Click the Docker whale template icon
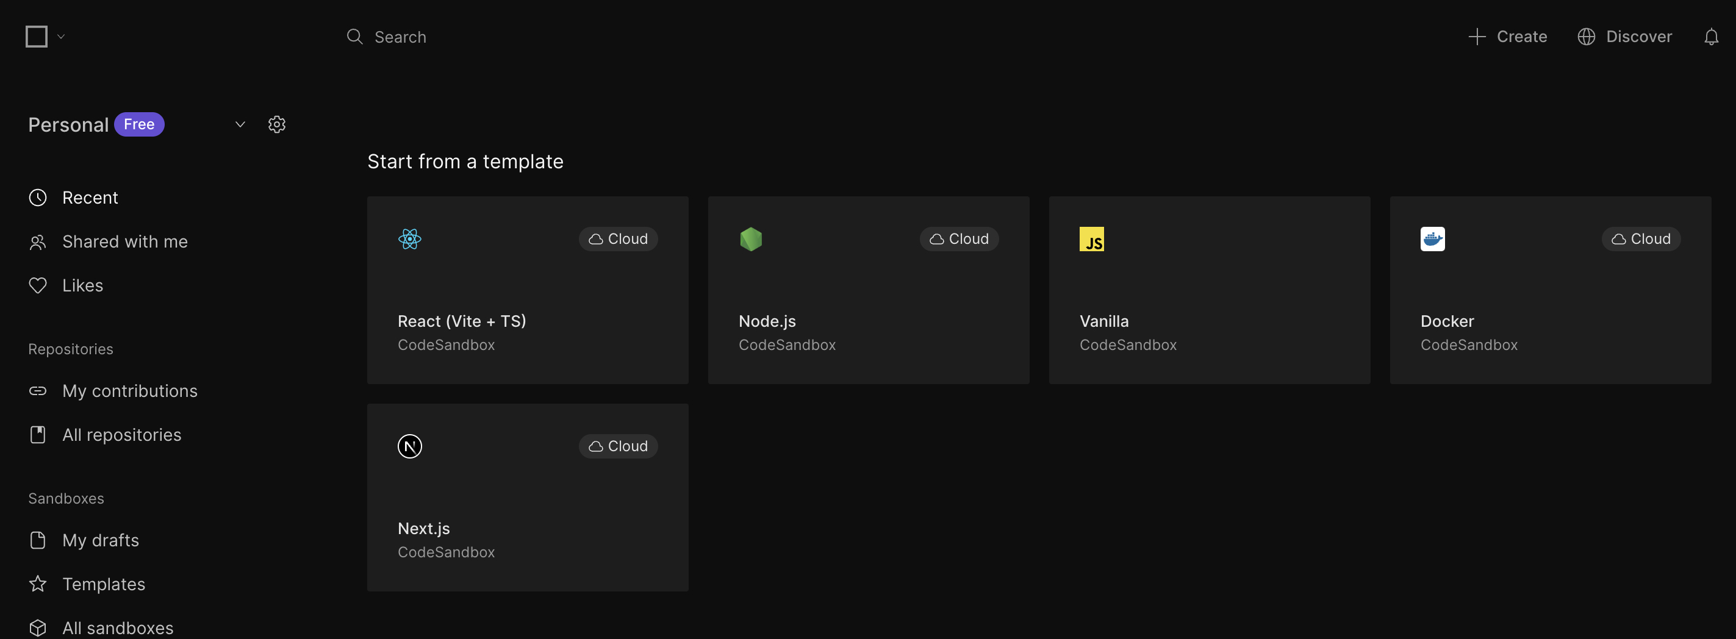1736x639 pixels. (1433, 238)
